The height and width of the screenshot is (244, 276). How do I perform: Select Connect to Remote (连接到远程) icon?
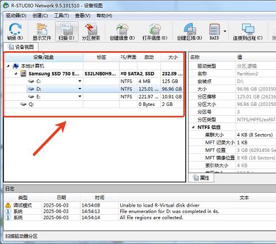click(248, 32)
